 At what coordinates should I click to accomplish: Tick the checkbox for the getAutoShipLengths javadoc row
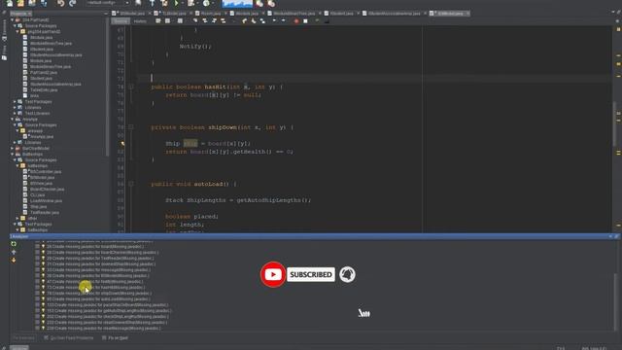[x=37, y=311]
